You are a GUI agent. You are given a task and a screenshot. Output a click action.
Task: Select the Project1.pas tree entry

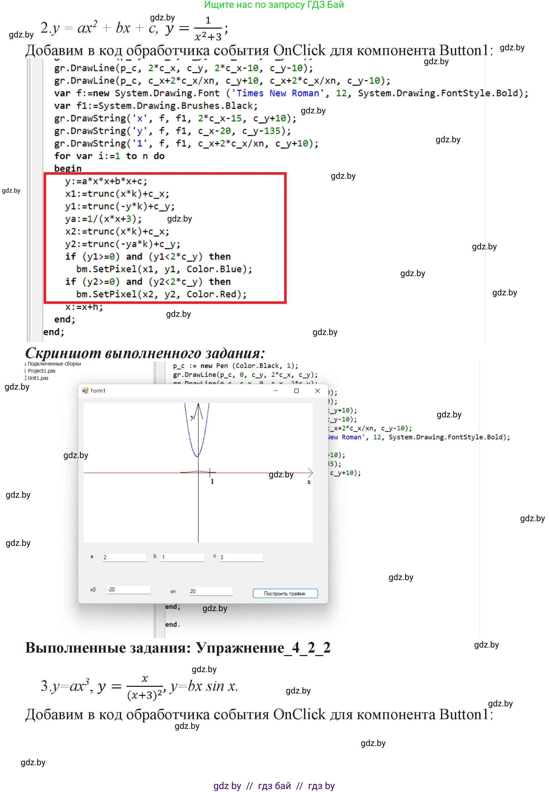tap(42, 371)
